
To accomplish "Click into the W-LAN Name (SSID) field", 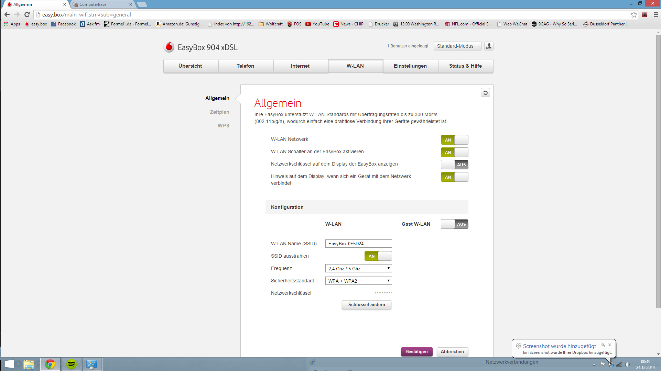I will point(358,244).
